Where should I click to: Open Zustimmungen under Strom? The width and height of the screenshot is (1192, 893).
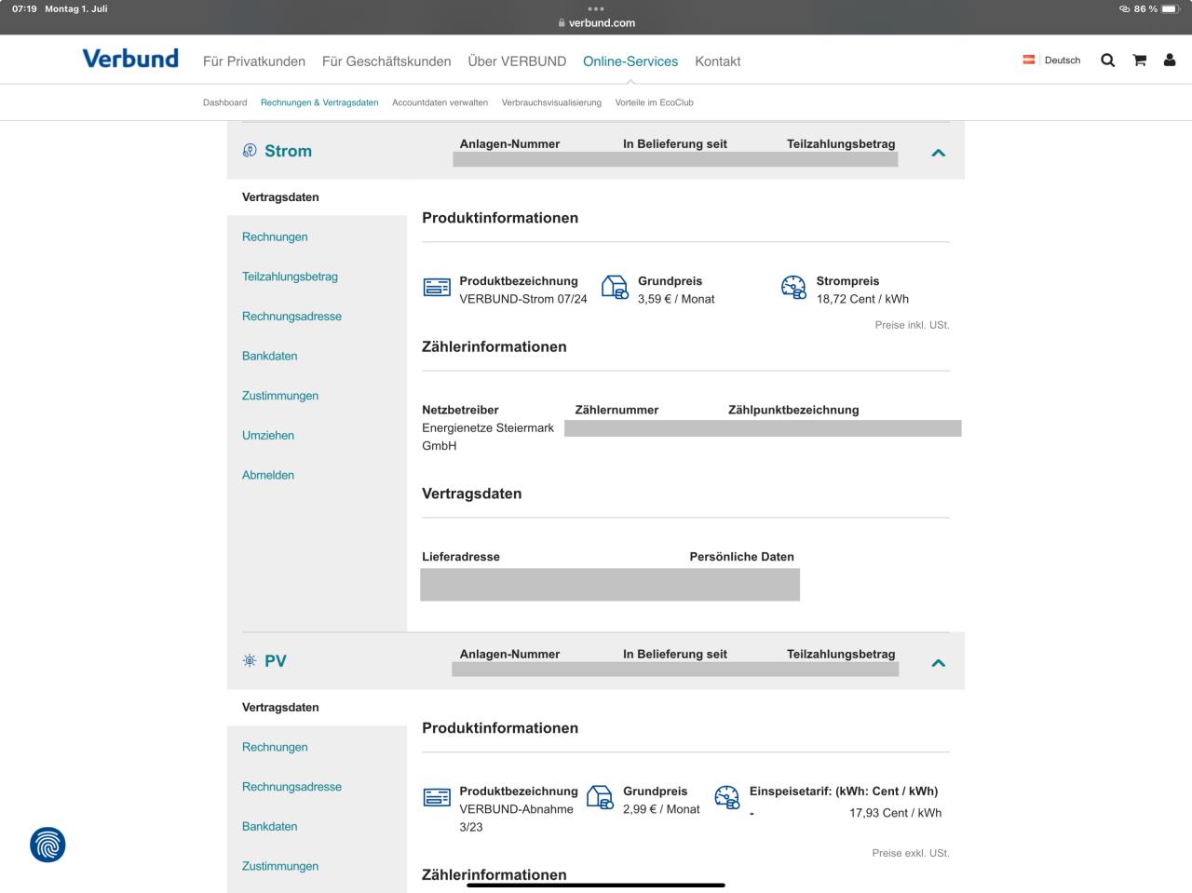280,396
